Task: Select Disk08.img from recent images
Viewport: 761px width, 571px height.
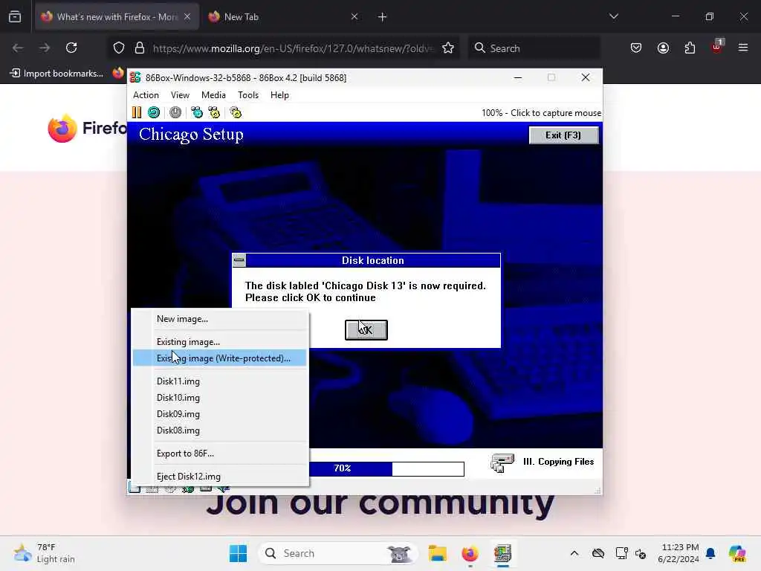Action: pos(220,430)
